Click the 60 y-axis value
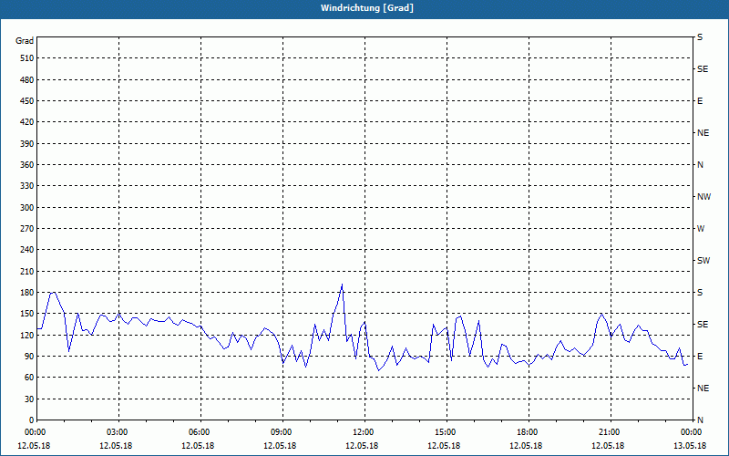729x456 pixels. [x=29, y=378]
